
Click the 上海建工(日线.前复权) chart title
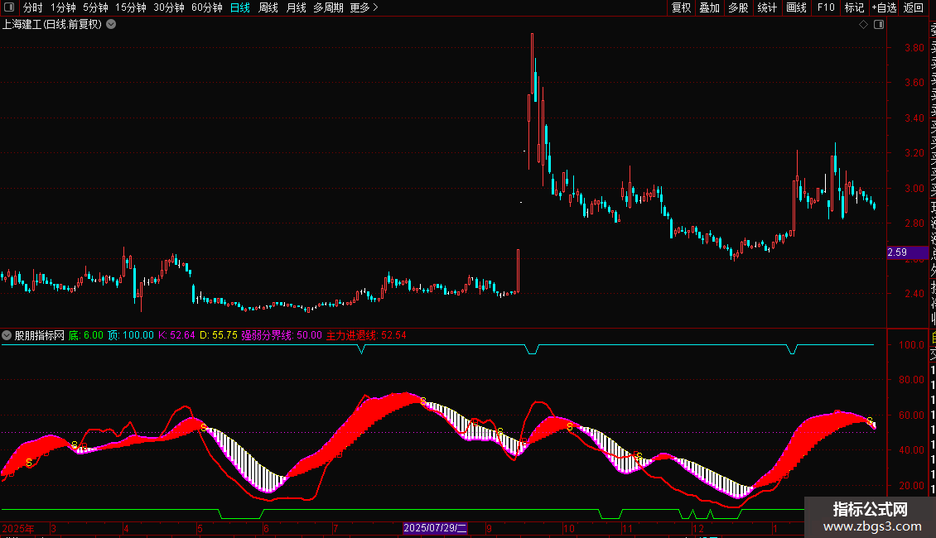click(52, 25)
